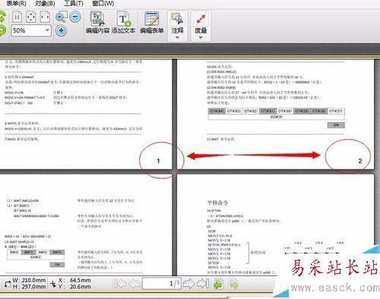Click the actual size 1:1 icon

coord(17,17)
